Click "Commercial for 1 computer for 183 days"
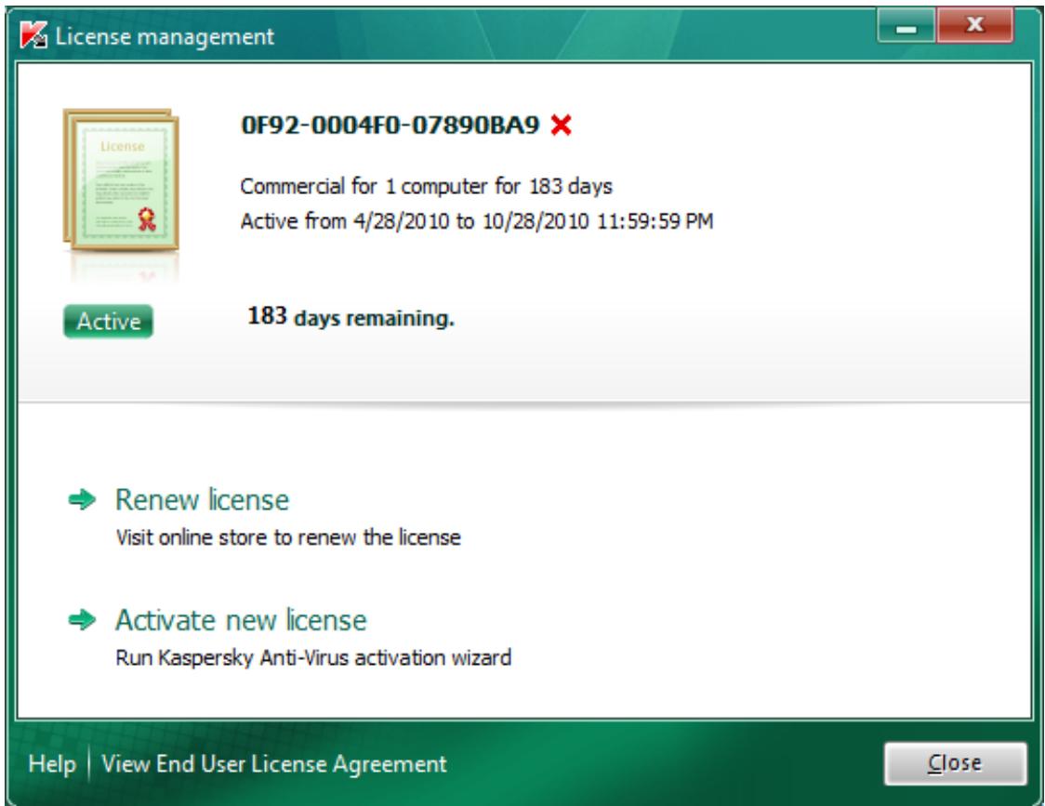The image size is (1045, 806). click(427, 186)
